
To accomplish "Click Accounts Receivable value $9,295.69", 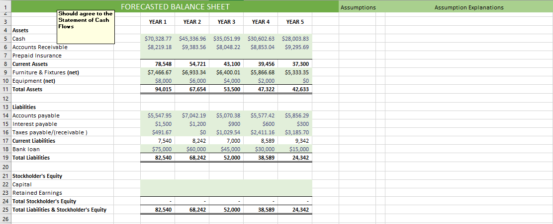I will tap(295, 47).
